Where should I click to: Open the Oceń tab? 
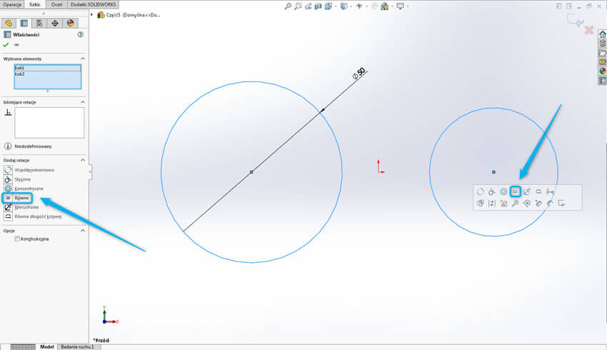pos(57,5)
